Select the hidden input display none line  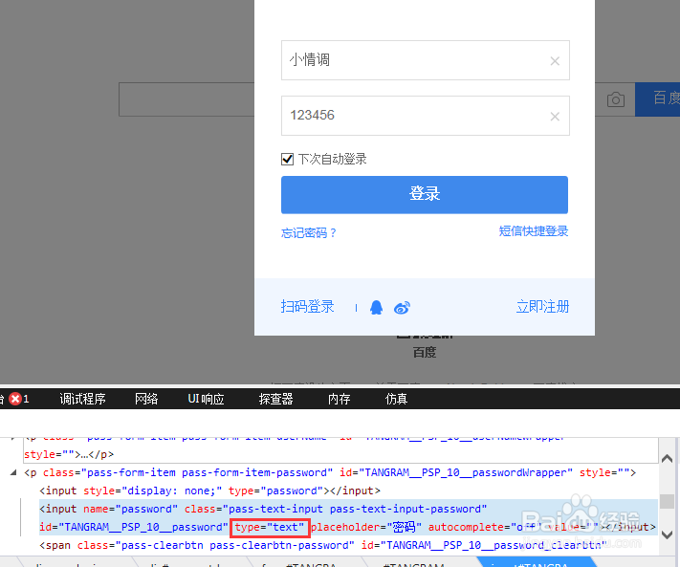click(209, 491)
